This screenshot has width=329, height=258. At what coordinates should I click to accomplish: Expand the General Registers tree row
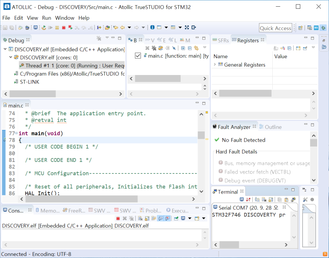215,64
